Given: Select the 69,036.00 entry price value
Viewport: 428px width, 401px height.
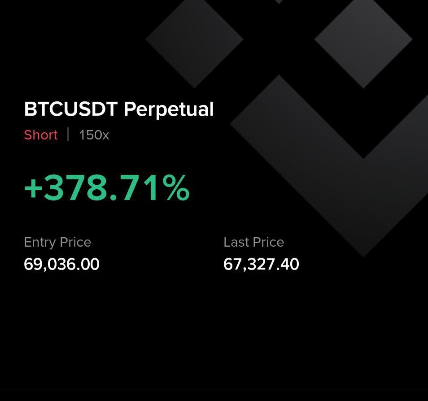Looking at the screenshot, I should (x=61, y=264).
